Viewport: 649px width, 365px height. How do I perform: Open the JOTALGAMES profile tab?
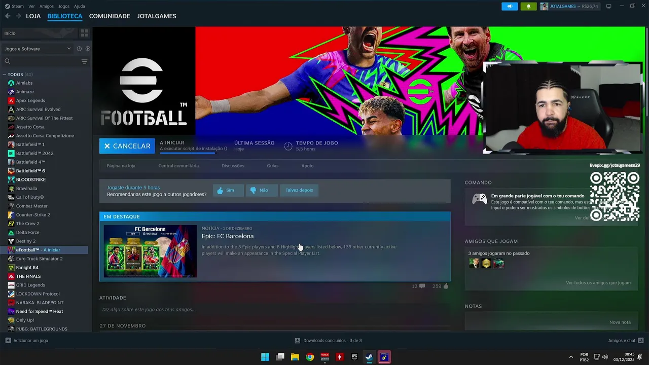pos(157,16)
